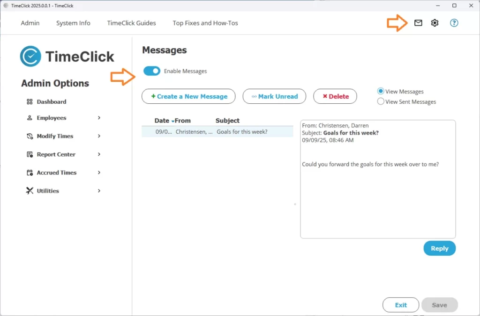The height and width of the screenshot is (316, 480).
Task: Switch to View Sent Messages
Action: tap(380, 101)
